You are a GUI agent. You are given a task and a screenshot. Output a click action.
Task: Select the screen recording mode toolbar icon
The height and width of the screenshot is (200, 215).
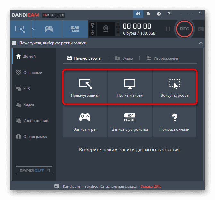click(21, 29)
